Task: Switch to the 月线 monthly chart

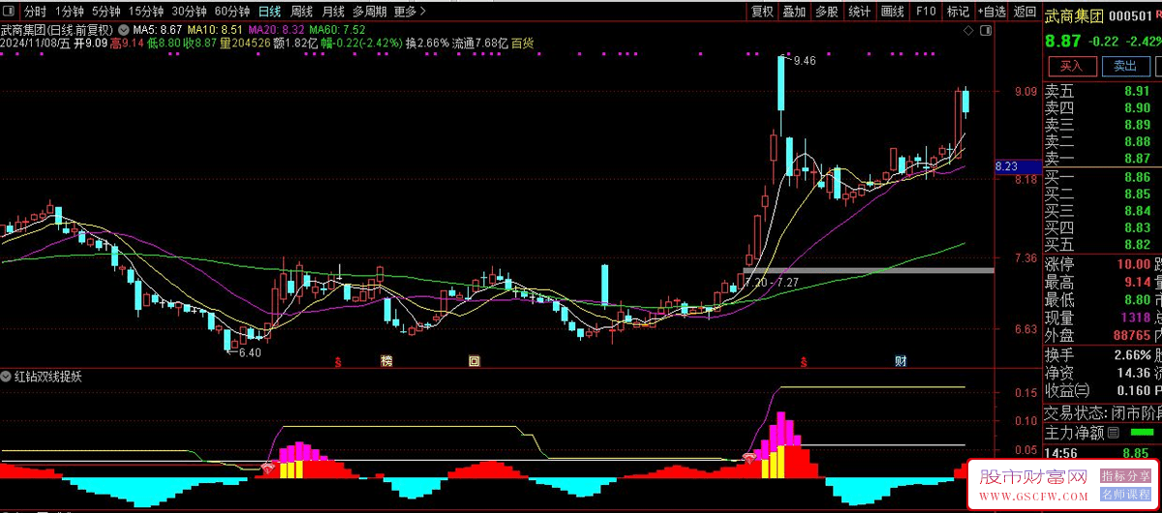Action: [x=333, y=12]
